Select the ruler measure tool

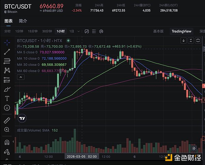7,120
